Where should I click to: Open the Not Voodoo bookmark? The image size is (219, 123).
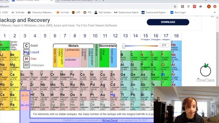point(103,12)
